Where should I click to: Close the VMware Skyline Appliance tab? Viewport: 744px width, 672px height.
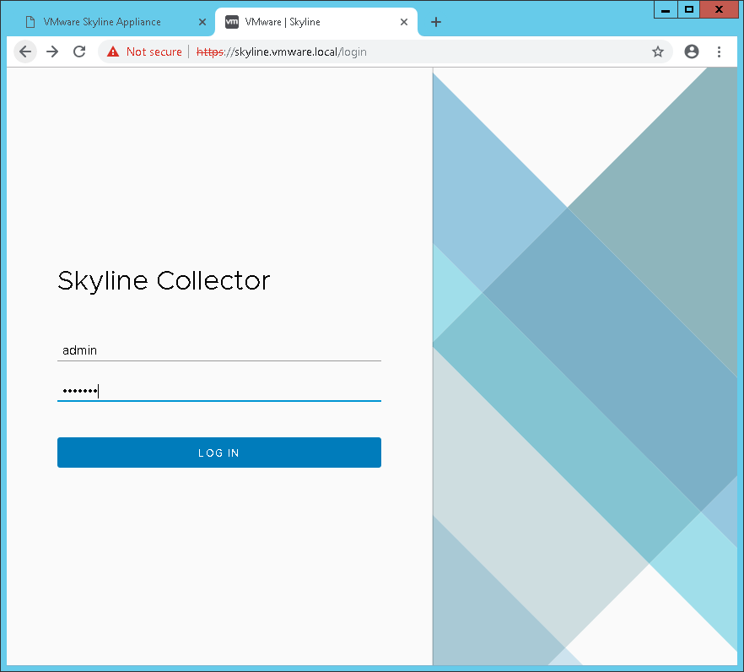pyautogui.click(x=202, y=22)
